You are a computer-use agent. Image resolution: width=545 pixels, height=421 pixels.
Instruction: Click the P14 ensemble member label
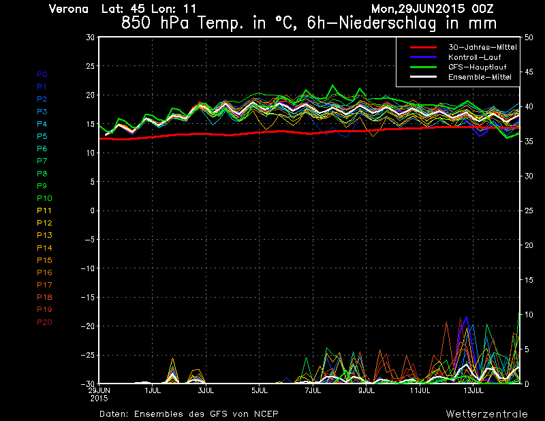[x=44, y=248]
